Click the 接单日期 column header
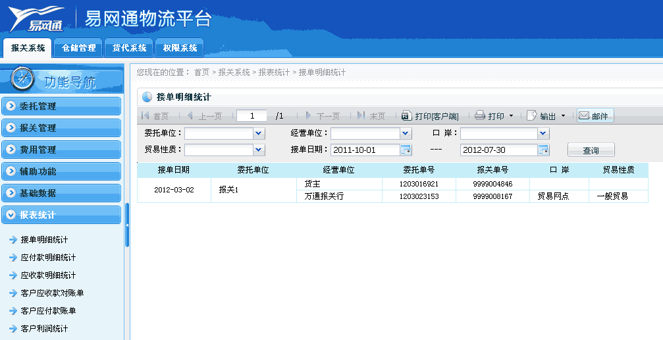 pyautogui.click(x=174, y=170)
